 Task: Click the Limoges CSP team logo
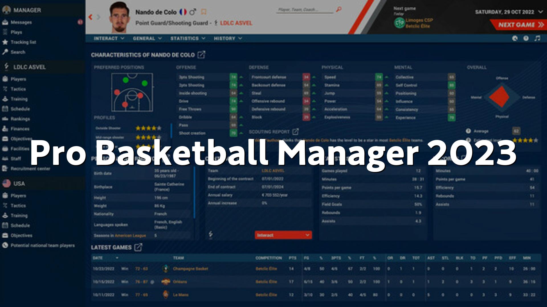(x=399, y=23)
